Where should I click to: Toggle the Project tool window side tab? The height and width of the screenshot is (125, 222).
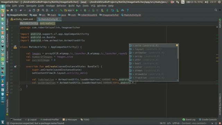pyautogui.click(x=7, y=24)
